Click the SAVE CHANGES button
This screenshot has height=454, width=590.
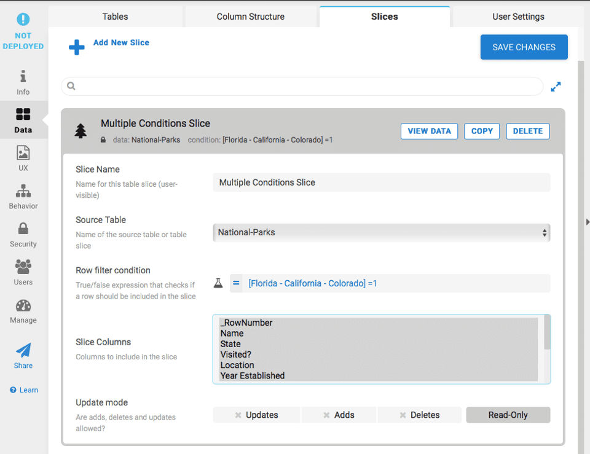coord(524,47)
